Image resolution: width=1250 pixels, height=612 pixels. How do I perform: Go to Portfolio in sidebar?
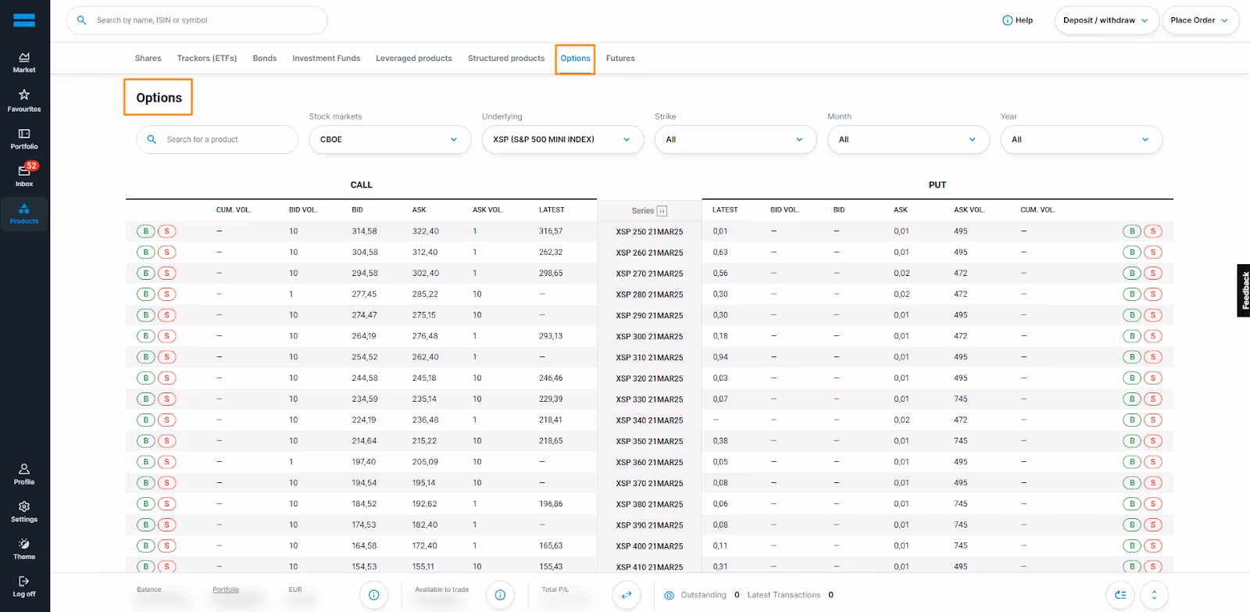coord(24,139)
